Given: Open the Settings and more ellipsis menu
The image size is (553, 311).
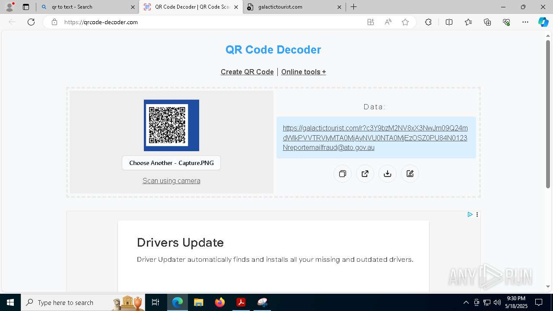Looking at the screenshot, I should (x=525, y=22).
